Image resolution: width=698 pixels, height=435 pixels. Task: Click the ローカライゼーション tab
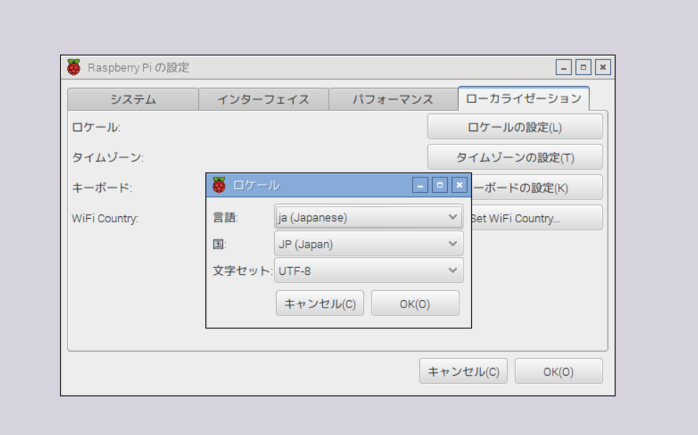tap(523, 98)
